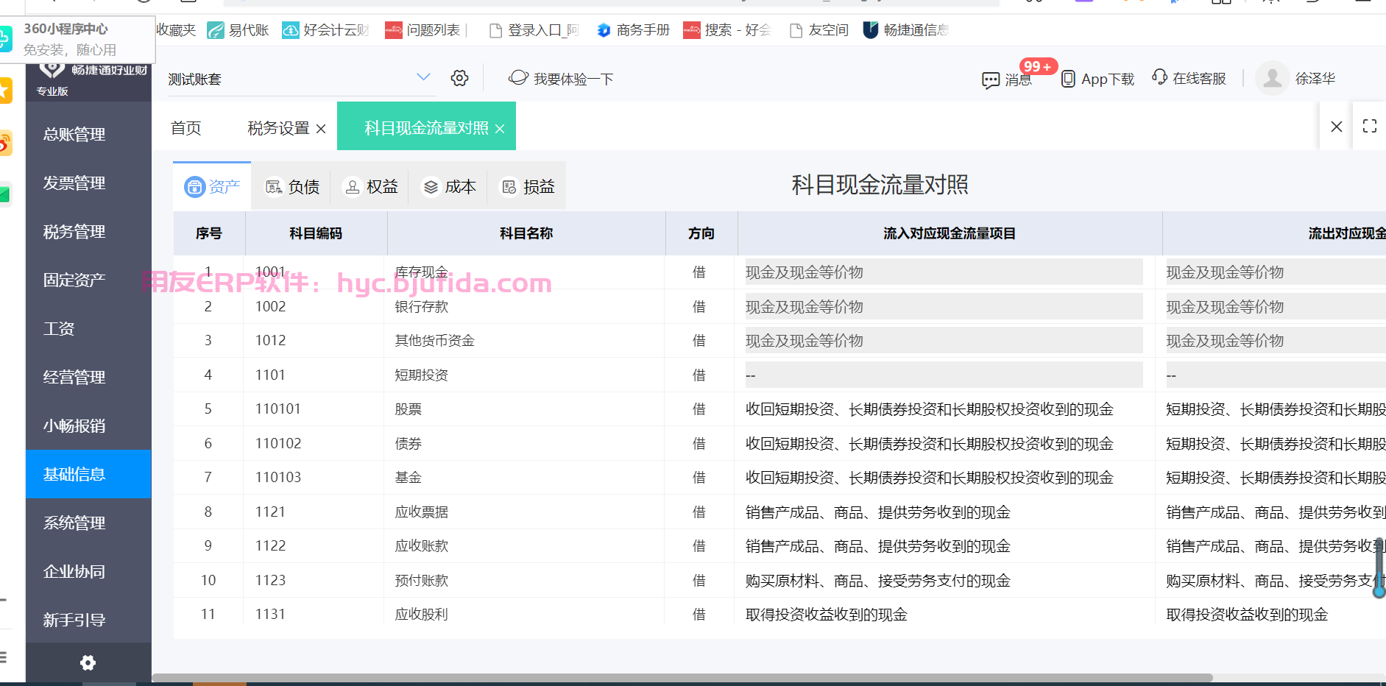
Task: Close all tabs with X icon
Action: tap(1337, 127)
